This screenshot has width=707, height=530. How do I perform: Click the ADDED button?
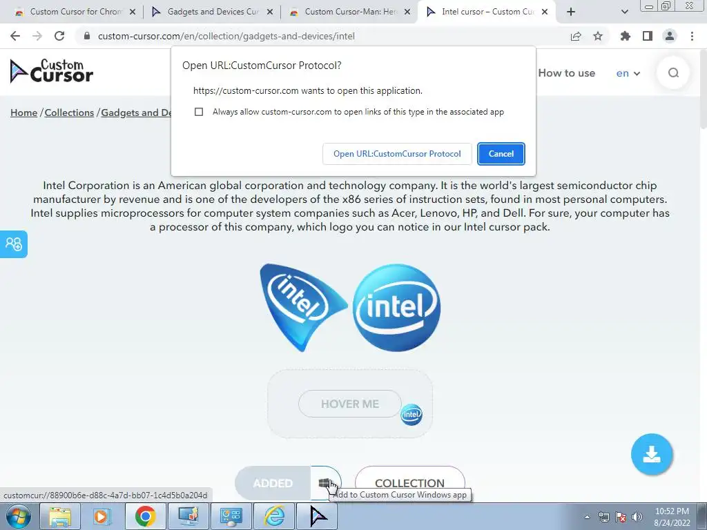coord(273,483)
